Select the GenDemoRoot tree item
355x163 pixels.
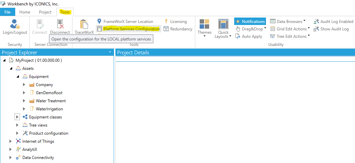(x=49, y=93)
